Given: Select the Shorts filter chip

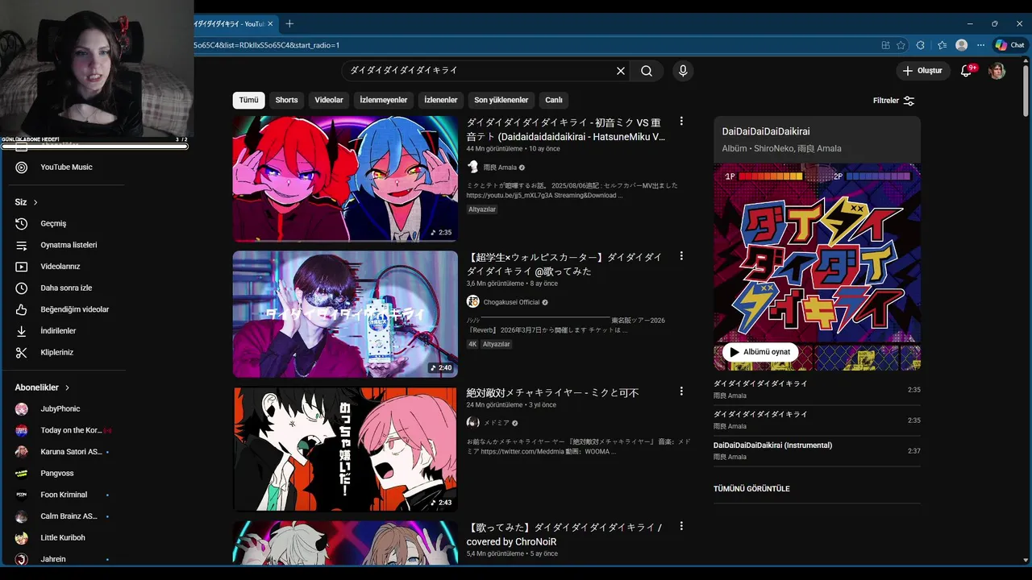Looking at the screenshot, I should click(x=286, y=100).
